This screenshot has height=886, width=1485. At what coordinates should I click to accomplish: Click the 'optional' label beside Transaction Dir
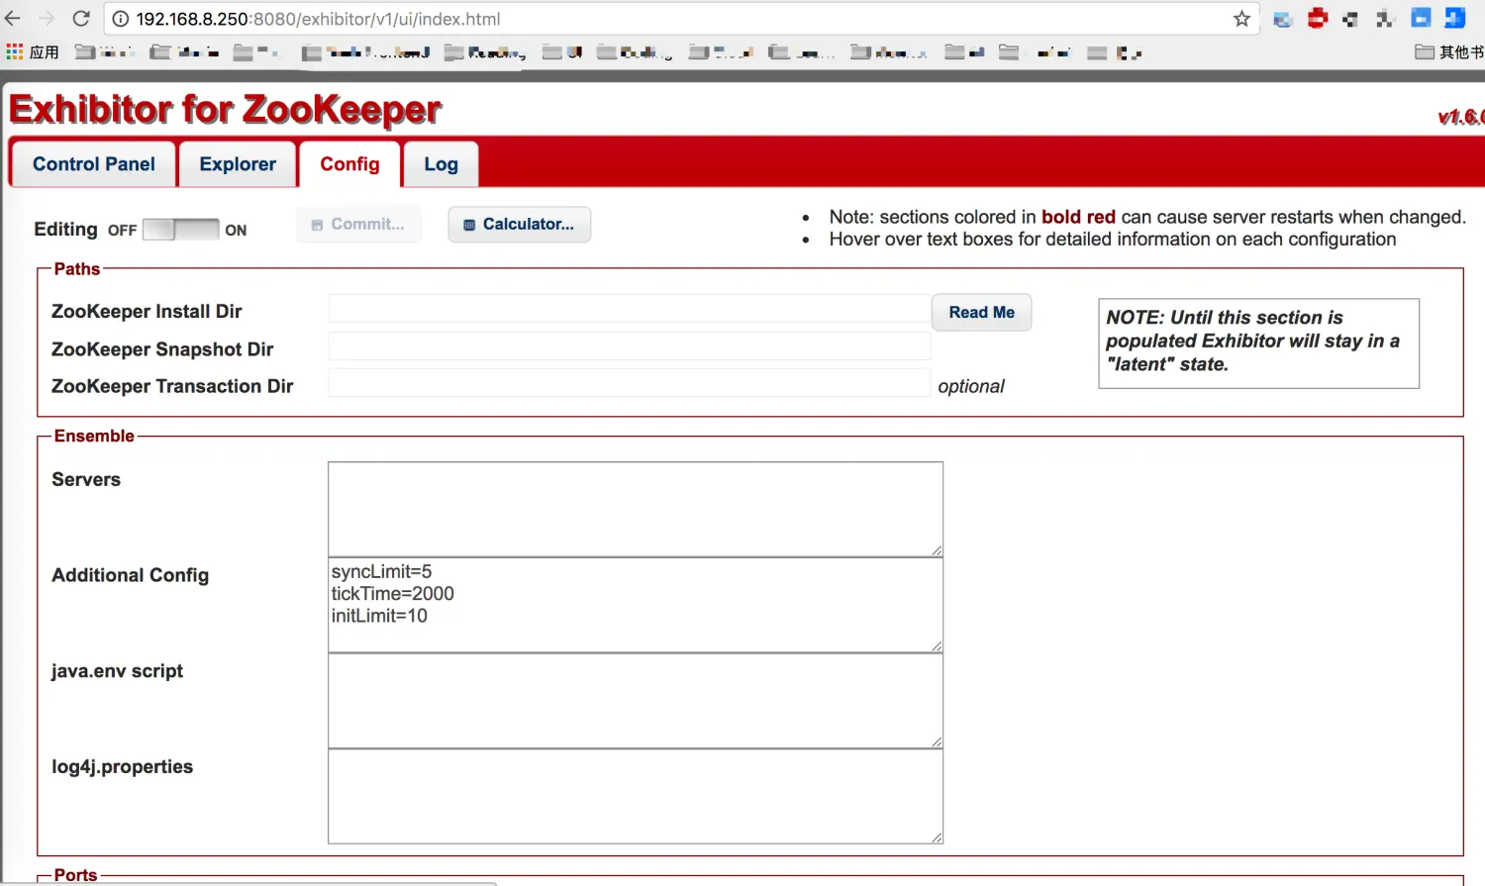click(971, 387)
